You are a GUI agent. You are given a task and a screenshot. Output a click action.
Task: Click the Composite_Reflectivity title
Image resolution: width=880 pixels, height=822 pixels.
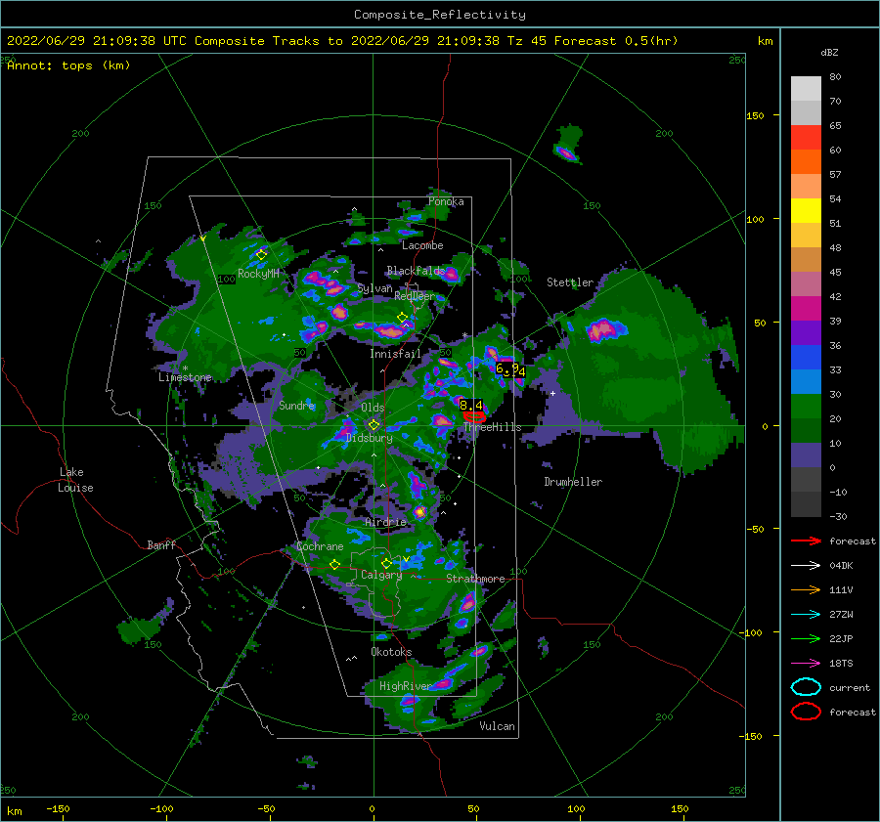pos(440,15)
